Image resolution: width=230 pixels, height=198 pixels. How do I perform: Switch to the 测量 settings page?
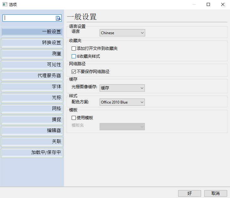coord(32,54)
